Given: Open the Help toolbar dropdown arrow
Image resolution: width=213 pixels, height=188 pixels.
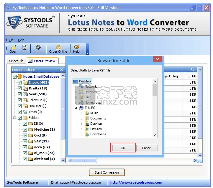Looking at the screenshot, I should 83,51.
